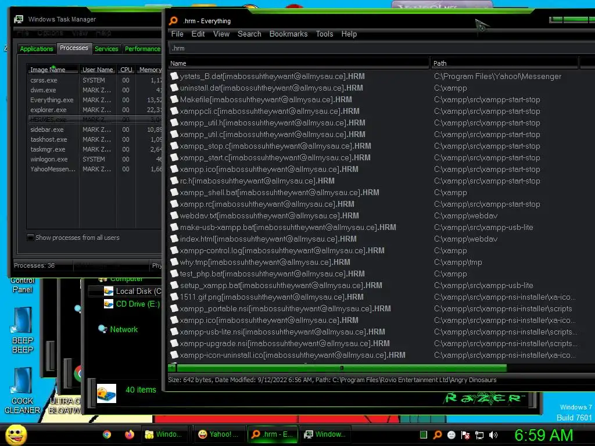Click the file icon of xampp_stop.c
The width and height of the screenshot is (595, 446).
[x=174, y=146]
